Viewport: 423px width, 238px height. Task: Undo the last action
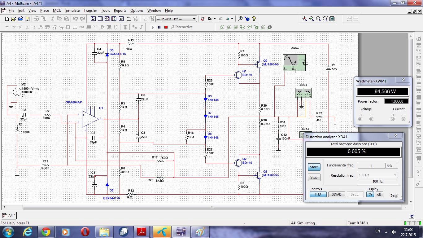click(76, 19)
